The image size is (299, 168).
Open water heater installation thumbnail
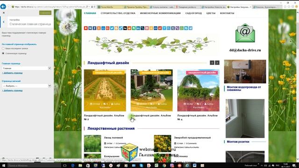[245, 71]
